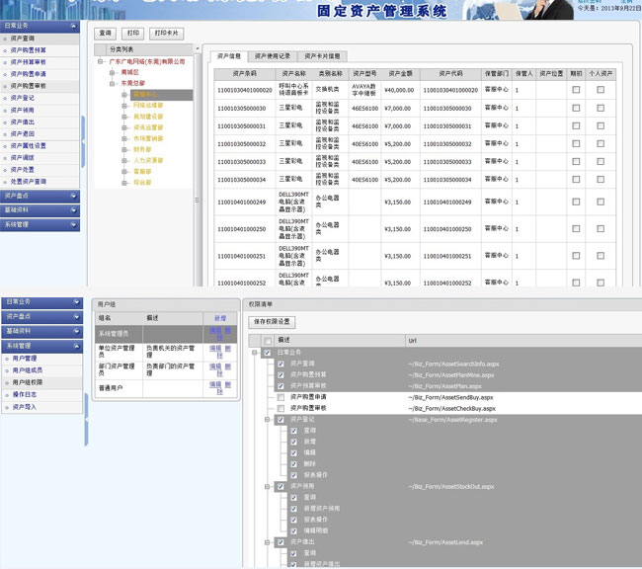Click the arrow icon on top 基础资料 panel
642x569 pixels.
[x=75, y=210]
